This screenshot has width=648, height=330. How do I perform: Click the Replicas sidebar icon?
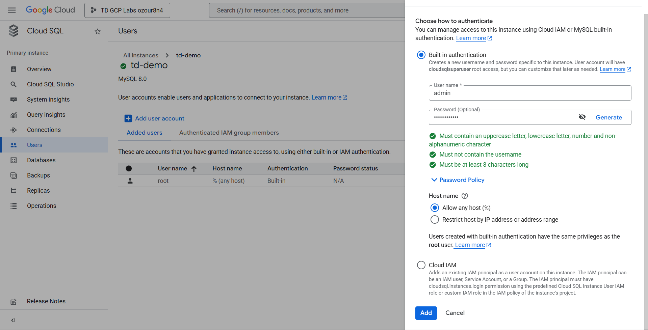tap(14, 191)
